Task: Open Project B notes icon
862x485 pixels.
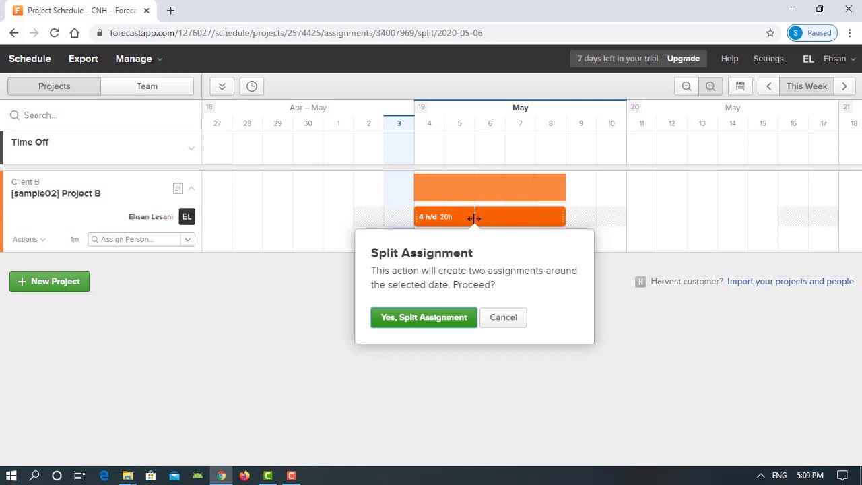Action: tap(178, 189)
